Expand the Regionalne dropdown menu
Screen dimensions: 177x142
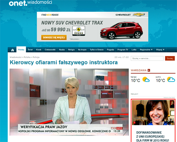(x=146, y=50)
